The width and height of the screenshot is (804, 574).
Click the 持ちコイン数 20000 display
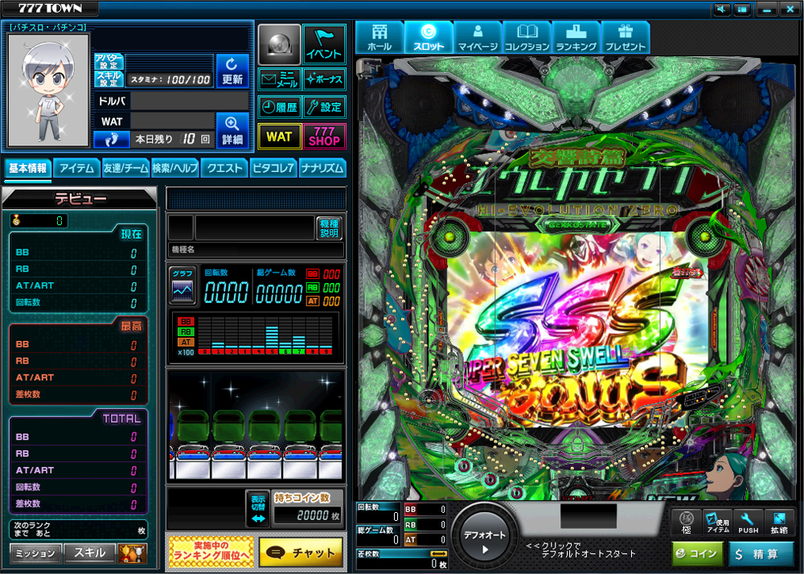[309, 515]
